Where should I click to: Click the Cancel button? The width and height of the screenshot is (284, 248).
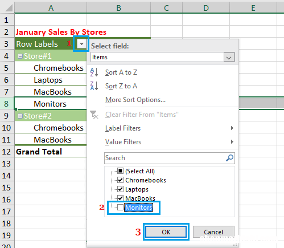click(x=213, y=232)
